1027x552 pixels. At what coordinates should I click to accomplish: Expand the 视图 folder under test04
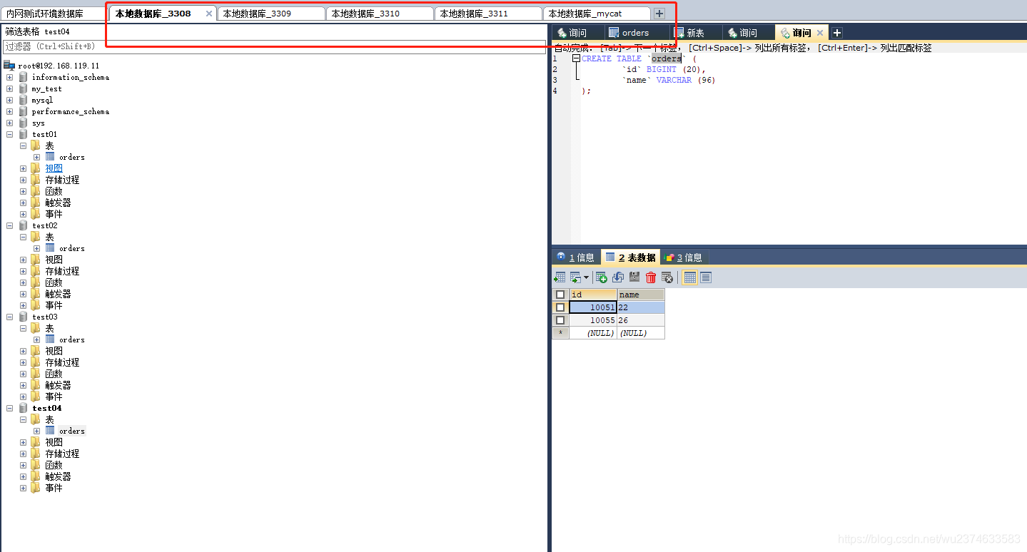pos(23,442)
